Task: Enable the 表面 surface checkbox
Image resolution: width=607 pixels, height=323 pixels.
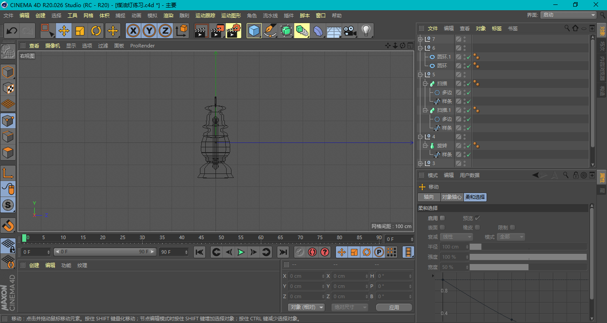Action: (x=443, y=227)
